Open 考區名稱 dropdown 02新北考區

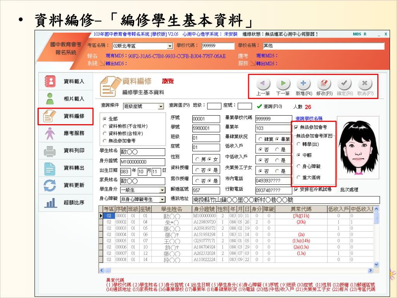click(x=170, y=46)
